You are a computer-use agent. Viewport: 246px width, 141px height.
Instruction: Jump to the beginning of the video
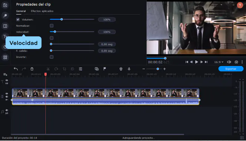187,62
